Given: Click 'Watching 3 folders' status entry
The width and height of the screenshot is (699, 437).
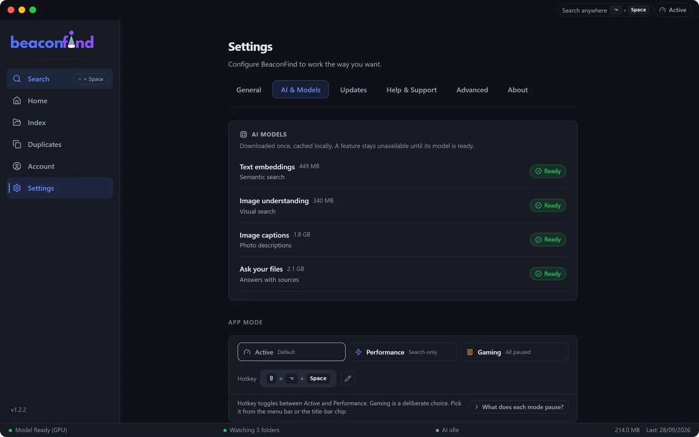Looking at the screenshot, I should point(251,430).
